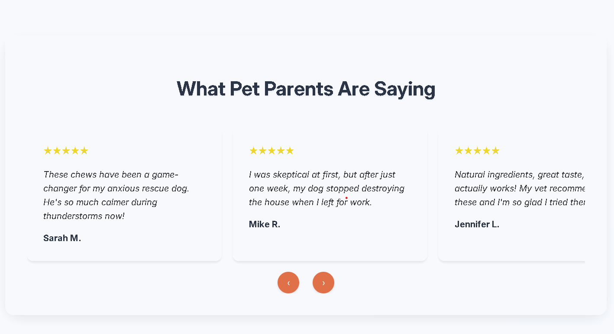
Task: Click Mike's review text about being skeptical
Action: [x=326, y=188]
